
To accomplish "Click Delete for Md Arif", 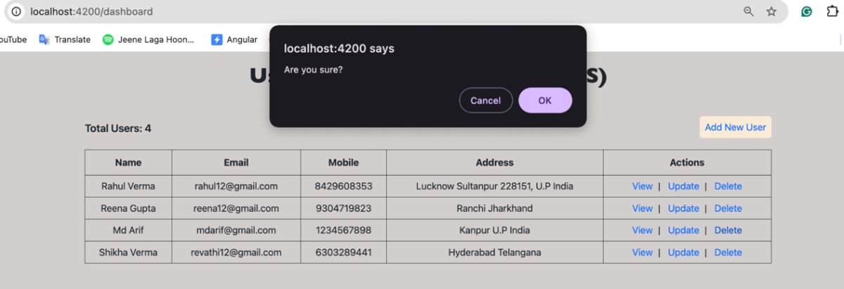I will click(728, 230).
